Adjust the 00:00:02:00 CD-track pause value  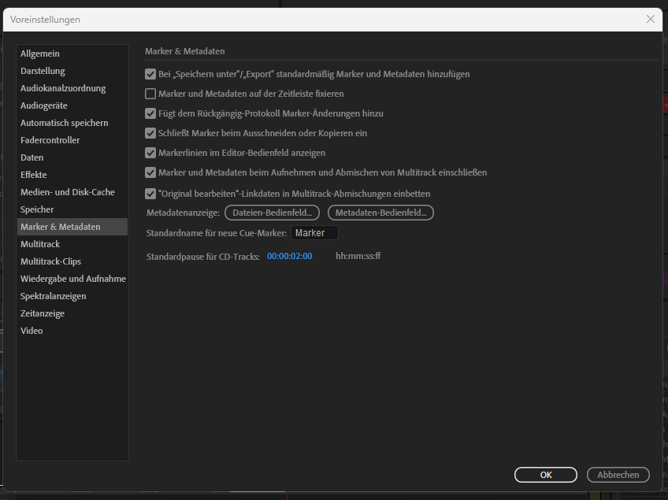pyautogui.click(x=289, y=255)
